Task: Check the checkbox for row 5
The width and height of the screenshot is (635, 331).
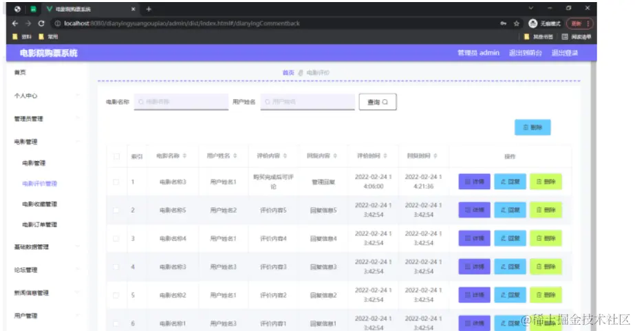Action: point(116,295)
